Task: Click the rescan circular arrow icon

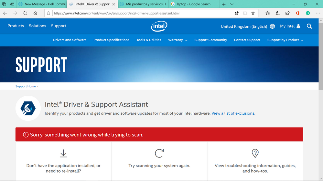Action: coord(159,153)
